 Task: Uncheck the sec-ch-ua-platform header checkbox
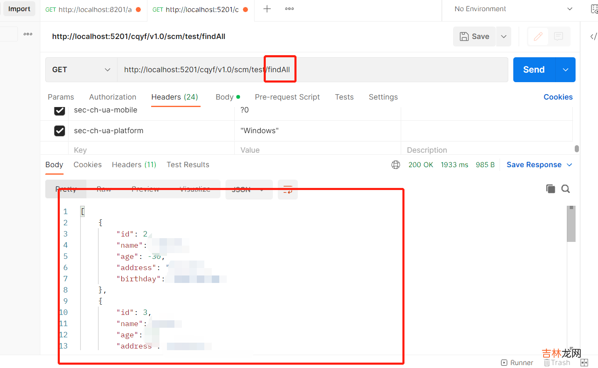tap(60, 131)
